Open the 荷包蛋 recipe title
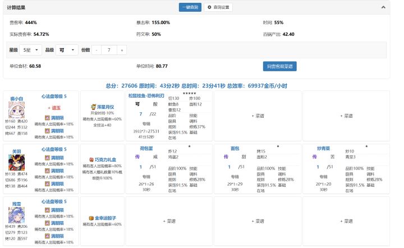The width and height of the screenshot is (404, 248). (x=146, y=148)
